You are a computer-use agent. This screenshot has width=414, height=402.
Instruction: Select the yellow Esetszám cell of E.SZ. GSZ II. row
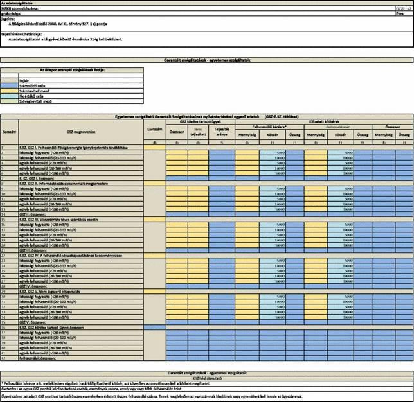pos(155,184)
